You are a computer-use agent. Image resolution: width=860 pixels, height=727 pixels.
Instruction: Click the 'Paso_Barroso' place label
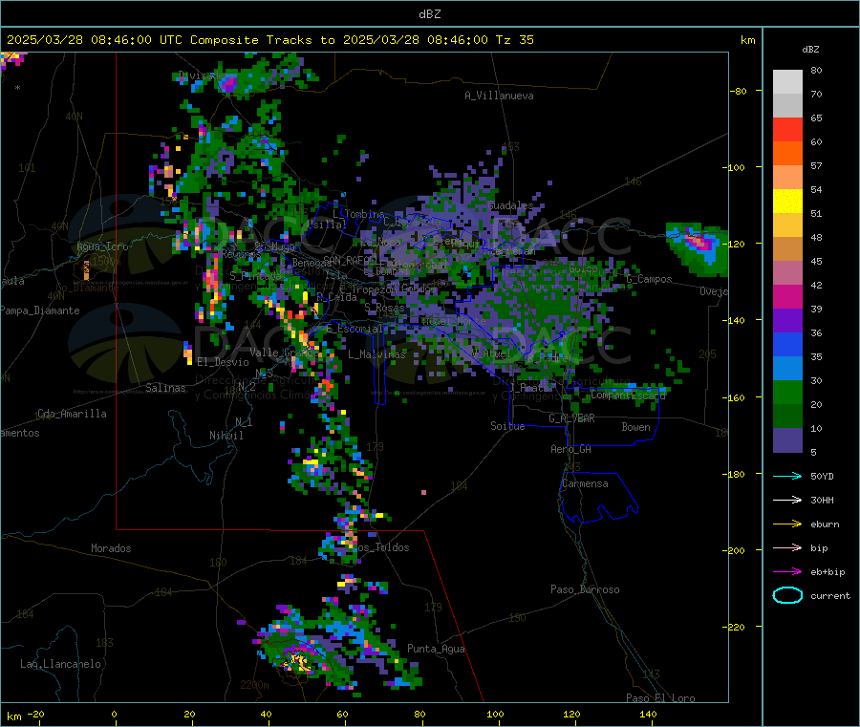click(585, 589)
